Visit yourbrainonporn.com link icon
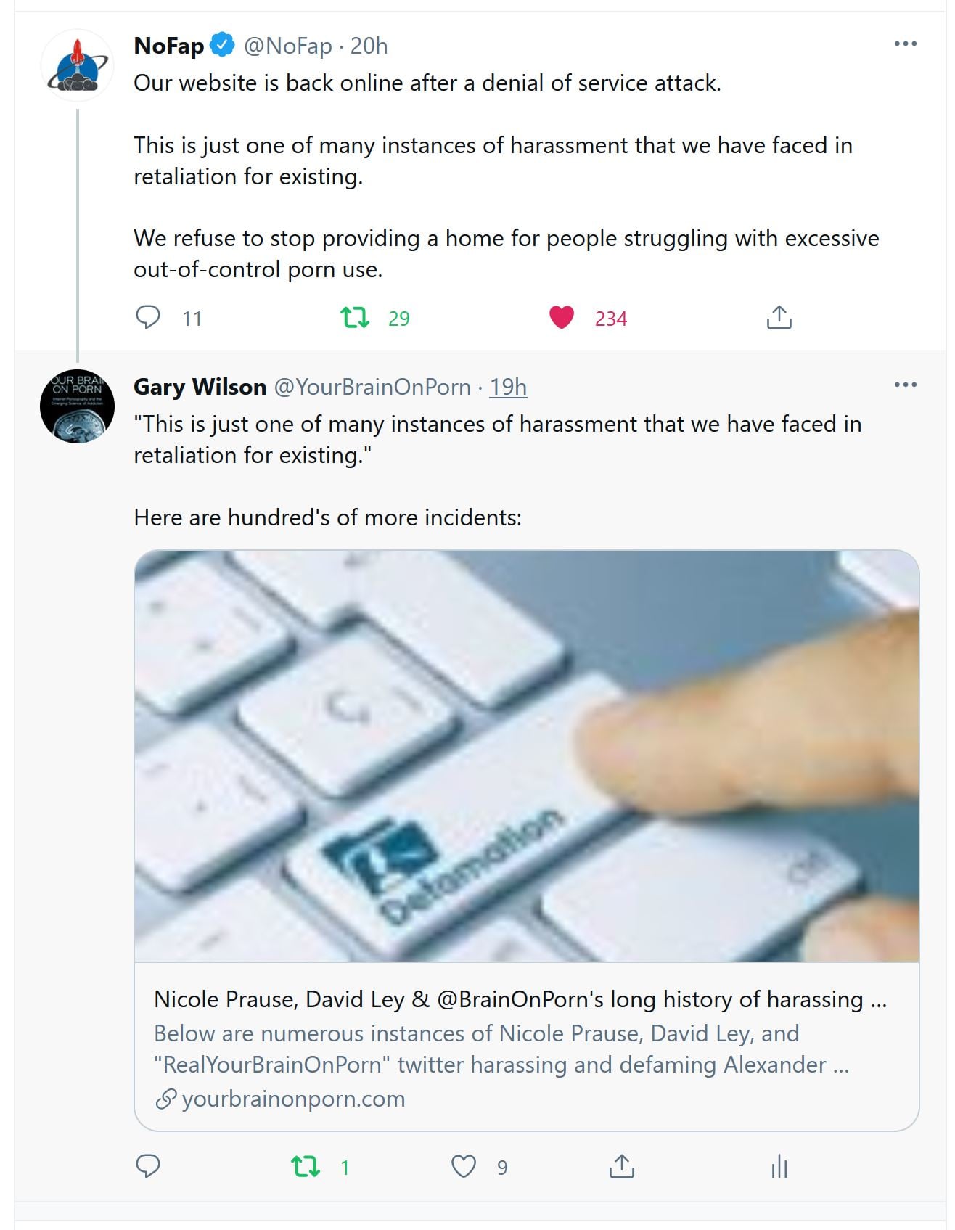The width and height of the screenshot is (955, 1230). (x=166, y=1099)
